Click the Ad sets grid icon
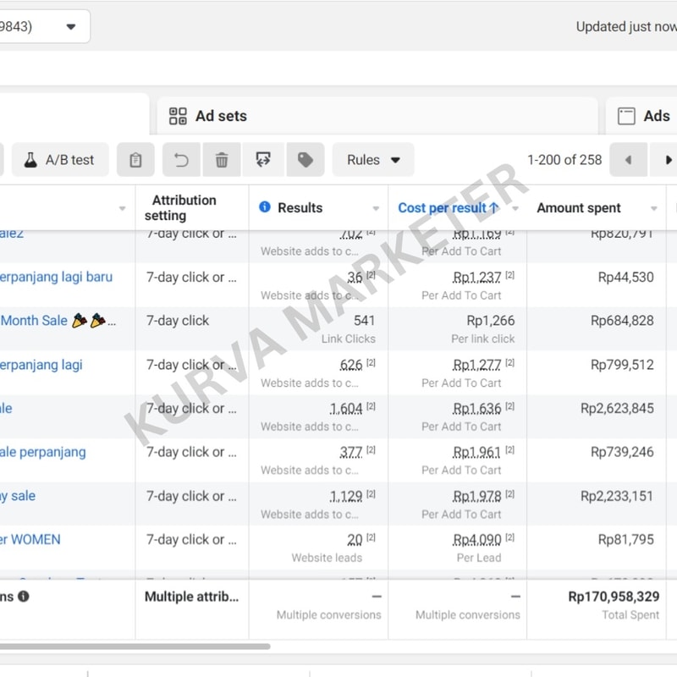Viewport: 677px width, 677px height. tap(178, 116)
